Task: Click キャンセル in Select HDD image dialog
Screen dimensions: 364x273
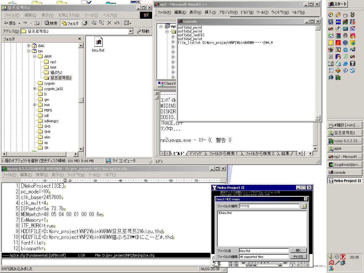Action: coord(298,257)
